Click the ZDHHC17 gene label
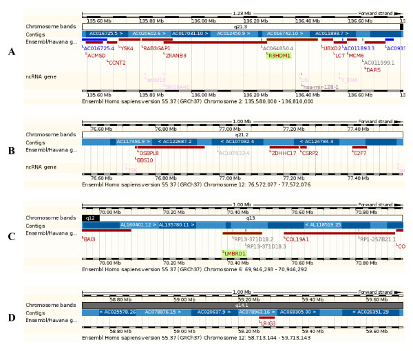 coord(284,153)
